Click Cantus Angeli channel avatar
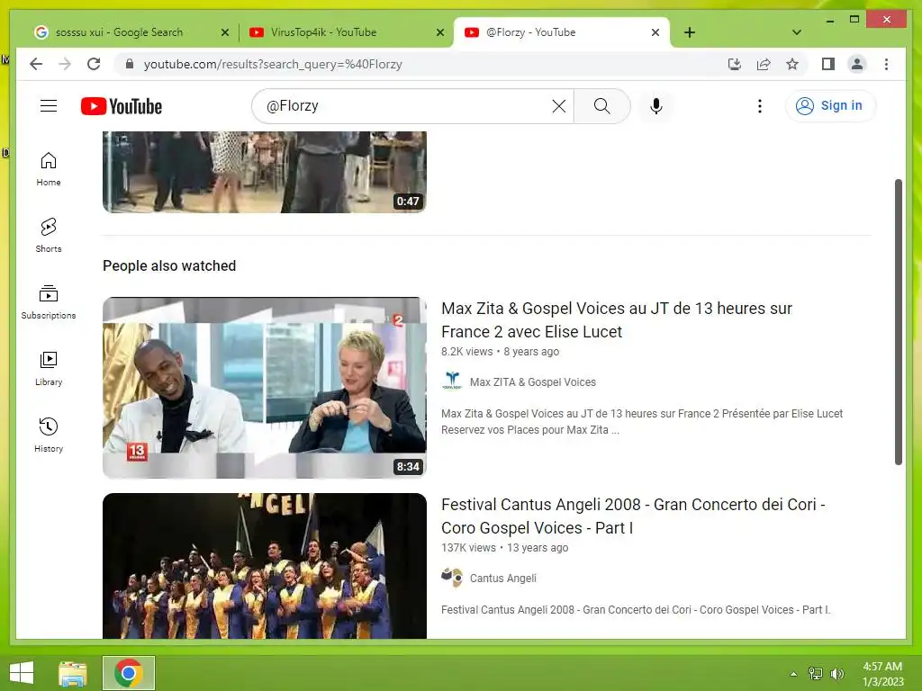 [x=452, y=578]
